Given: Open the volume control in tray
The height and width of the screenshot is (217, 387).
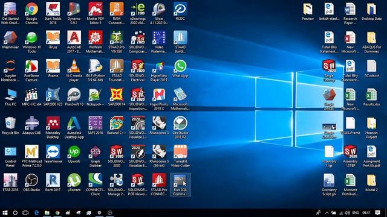Looking at the screenshot, I should (x=347, y=213).
